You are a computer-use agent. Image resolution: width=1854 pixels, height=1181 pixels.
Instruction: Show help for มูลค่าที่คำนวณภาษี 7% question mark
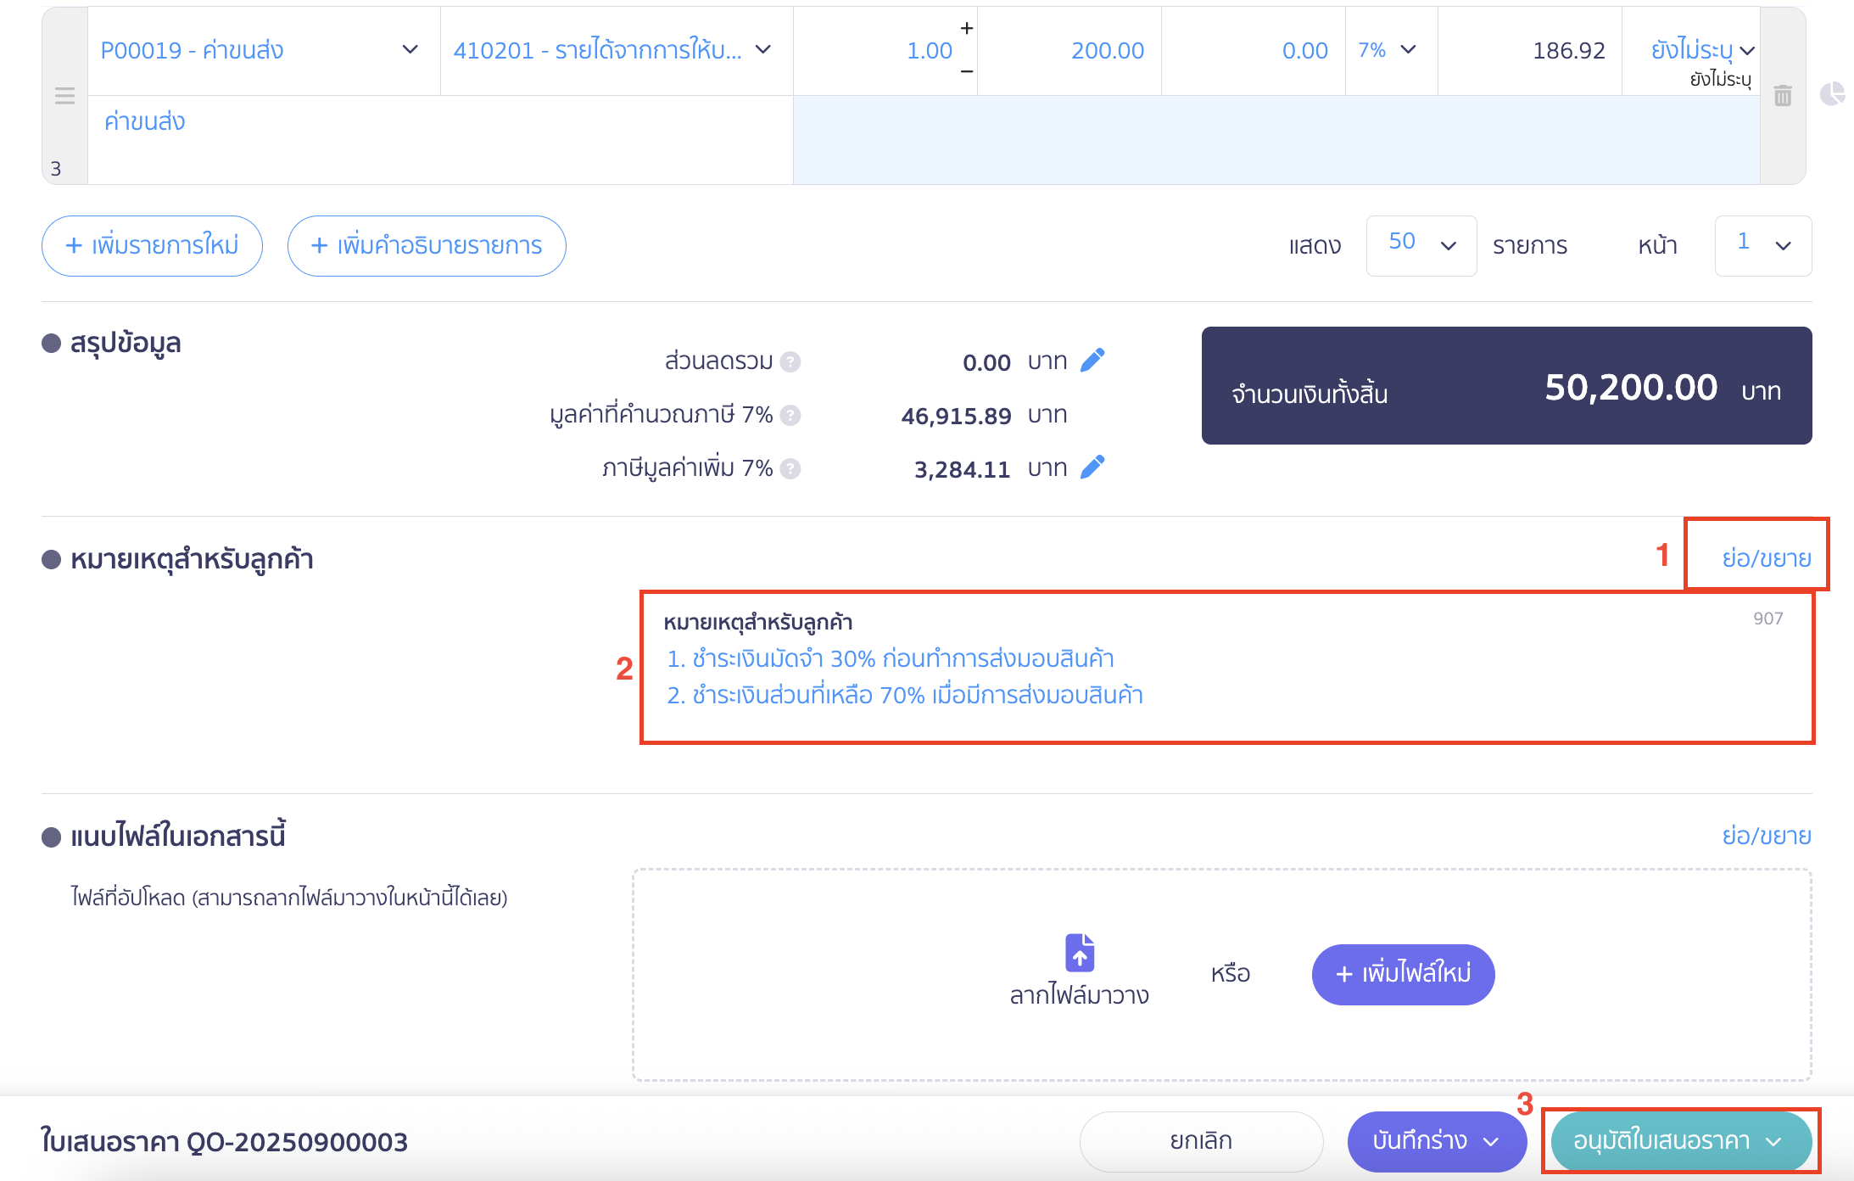[x=790, y=416]
